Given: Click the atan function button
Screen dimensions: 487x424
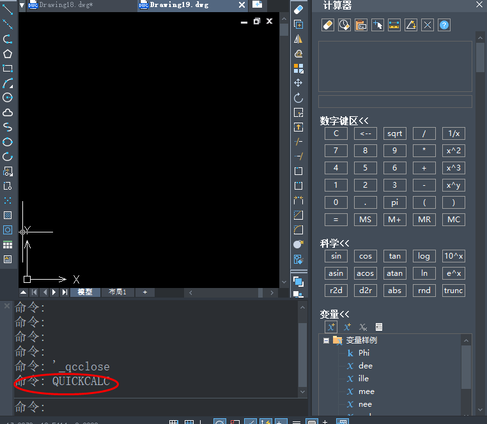Looking at the screenshot, I should 394,273.
